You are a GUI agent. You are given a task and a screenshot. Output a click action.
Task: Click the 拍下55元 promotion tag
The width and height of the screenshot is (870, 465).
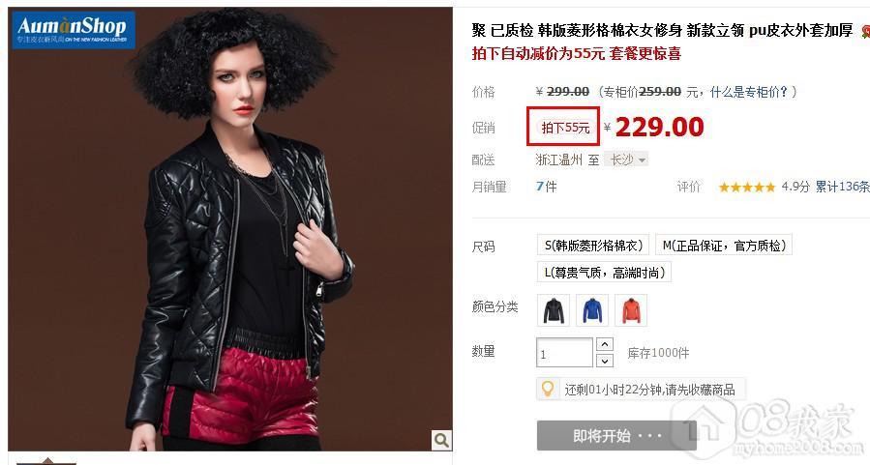pos(565,128)
